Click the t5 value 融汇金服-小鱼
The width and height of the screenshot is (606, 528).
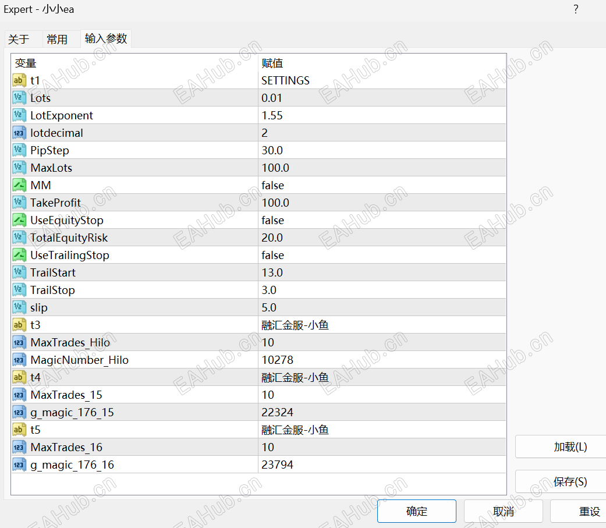[295, 430]
